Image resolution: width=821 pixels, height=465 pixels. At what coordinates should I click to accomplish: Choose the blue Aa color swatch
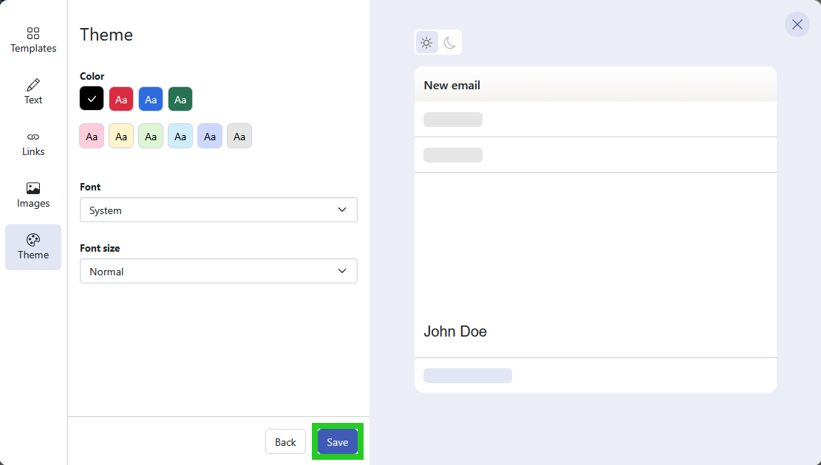pos(150,98)
